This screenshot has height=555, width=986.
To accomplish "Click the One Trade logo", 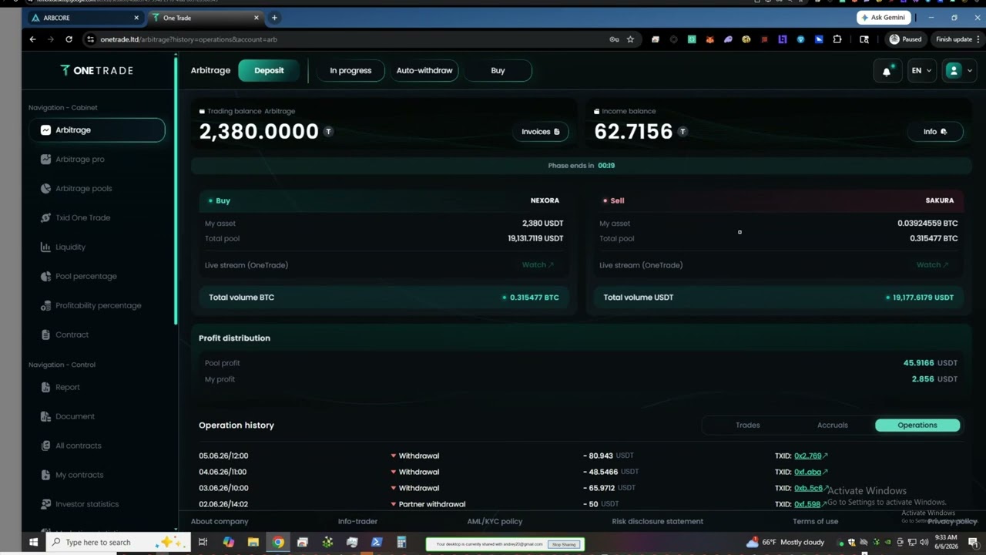I will (97, 70).
